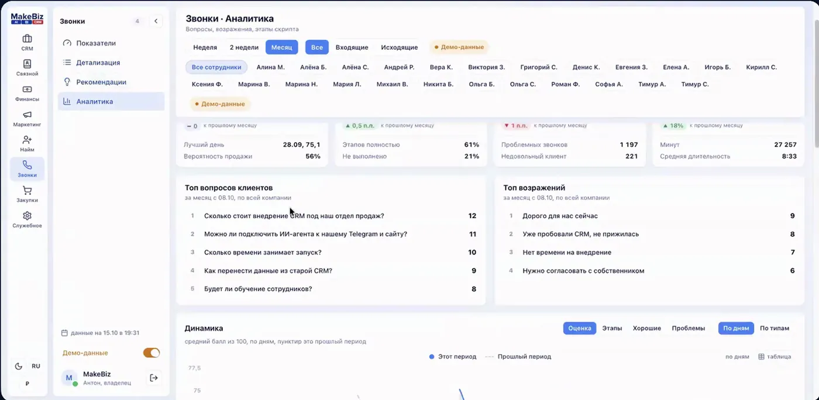Filter by employee Кирилл С.
Image resolution: width=819 pixels, height=400 pixels.
click(x=761, y=67)
